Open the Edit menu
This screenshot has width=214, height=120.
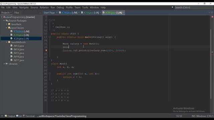click(x=8, y=7)
